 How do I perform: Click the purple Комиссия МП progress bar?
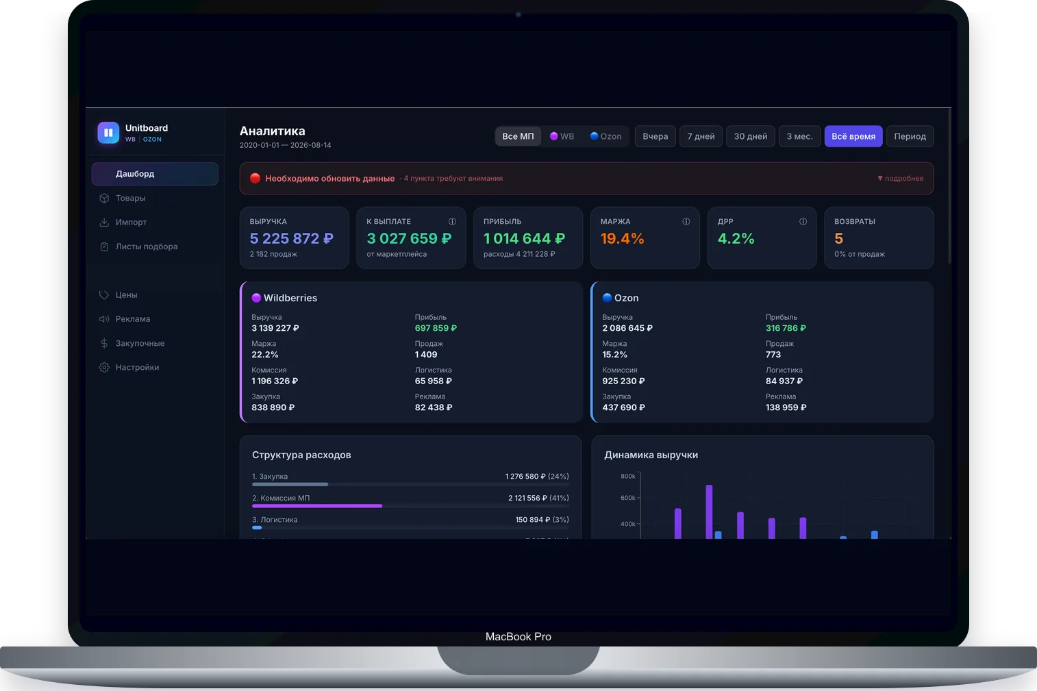[317, 506]
